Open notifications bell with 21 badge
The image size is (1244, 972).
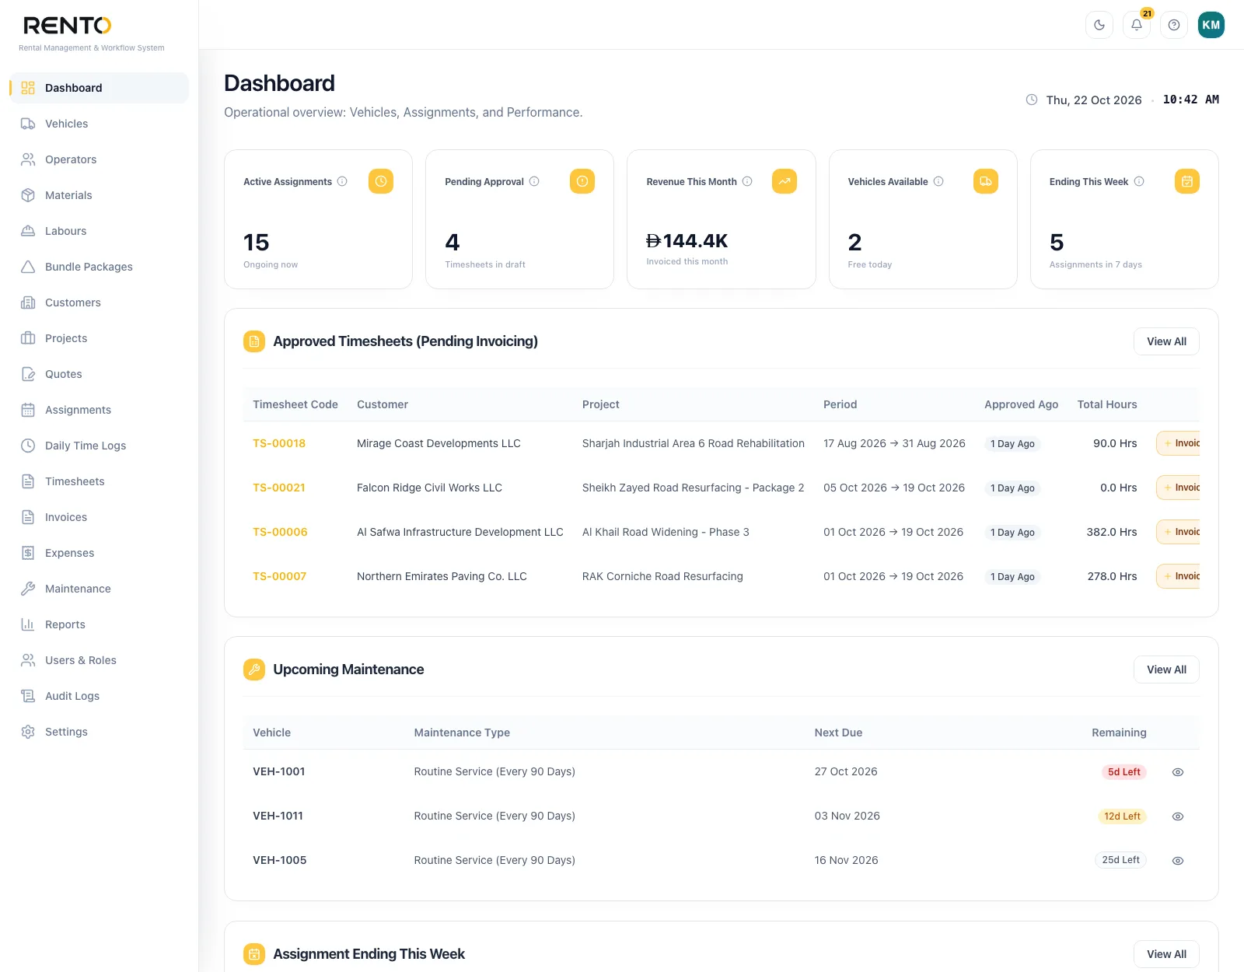[x=1137, y=25]
